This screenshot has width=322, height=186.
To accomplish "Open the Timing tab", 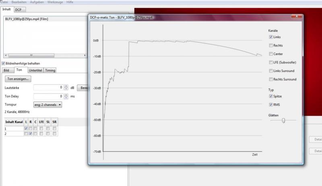I will coord(50,70).
